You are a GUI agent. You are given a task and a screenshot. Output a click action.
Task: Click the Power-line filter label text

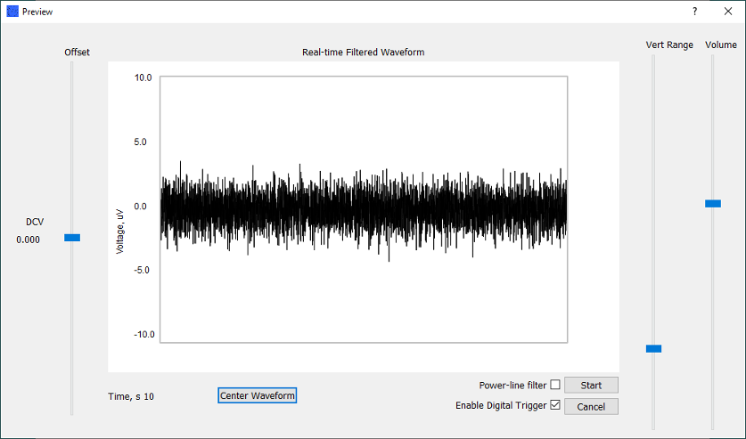click(x=512, y=386)
